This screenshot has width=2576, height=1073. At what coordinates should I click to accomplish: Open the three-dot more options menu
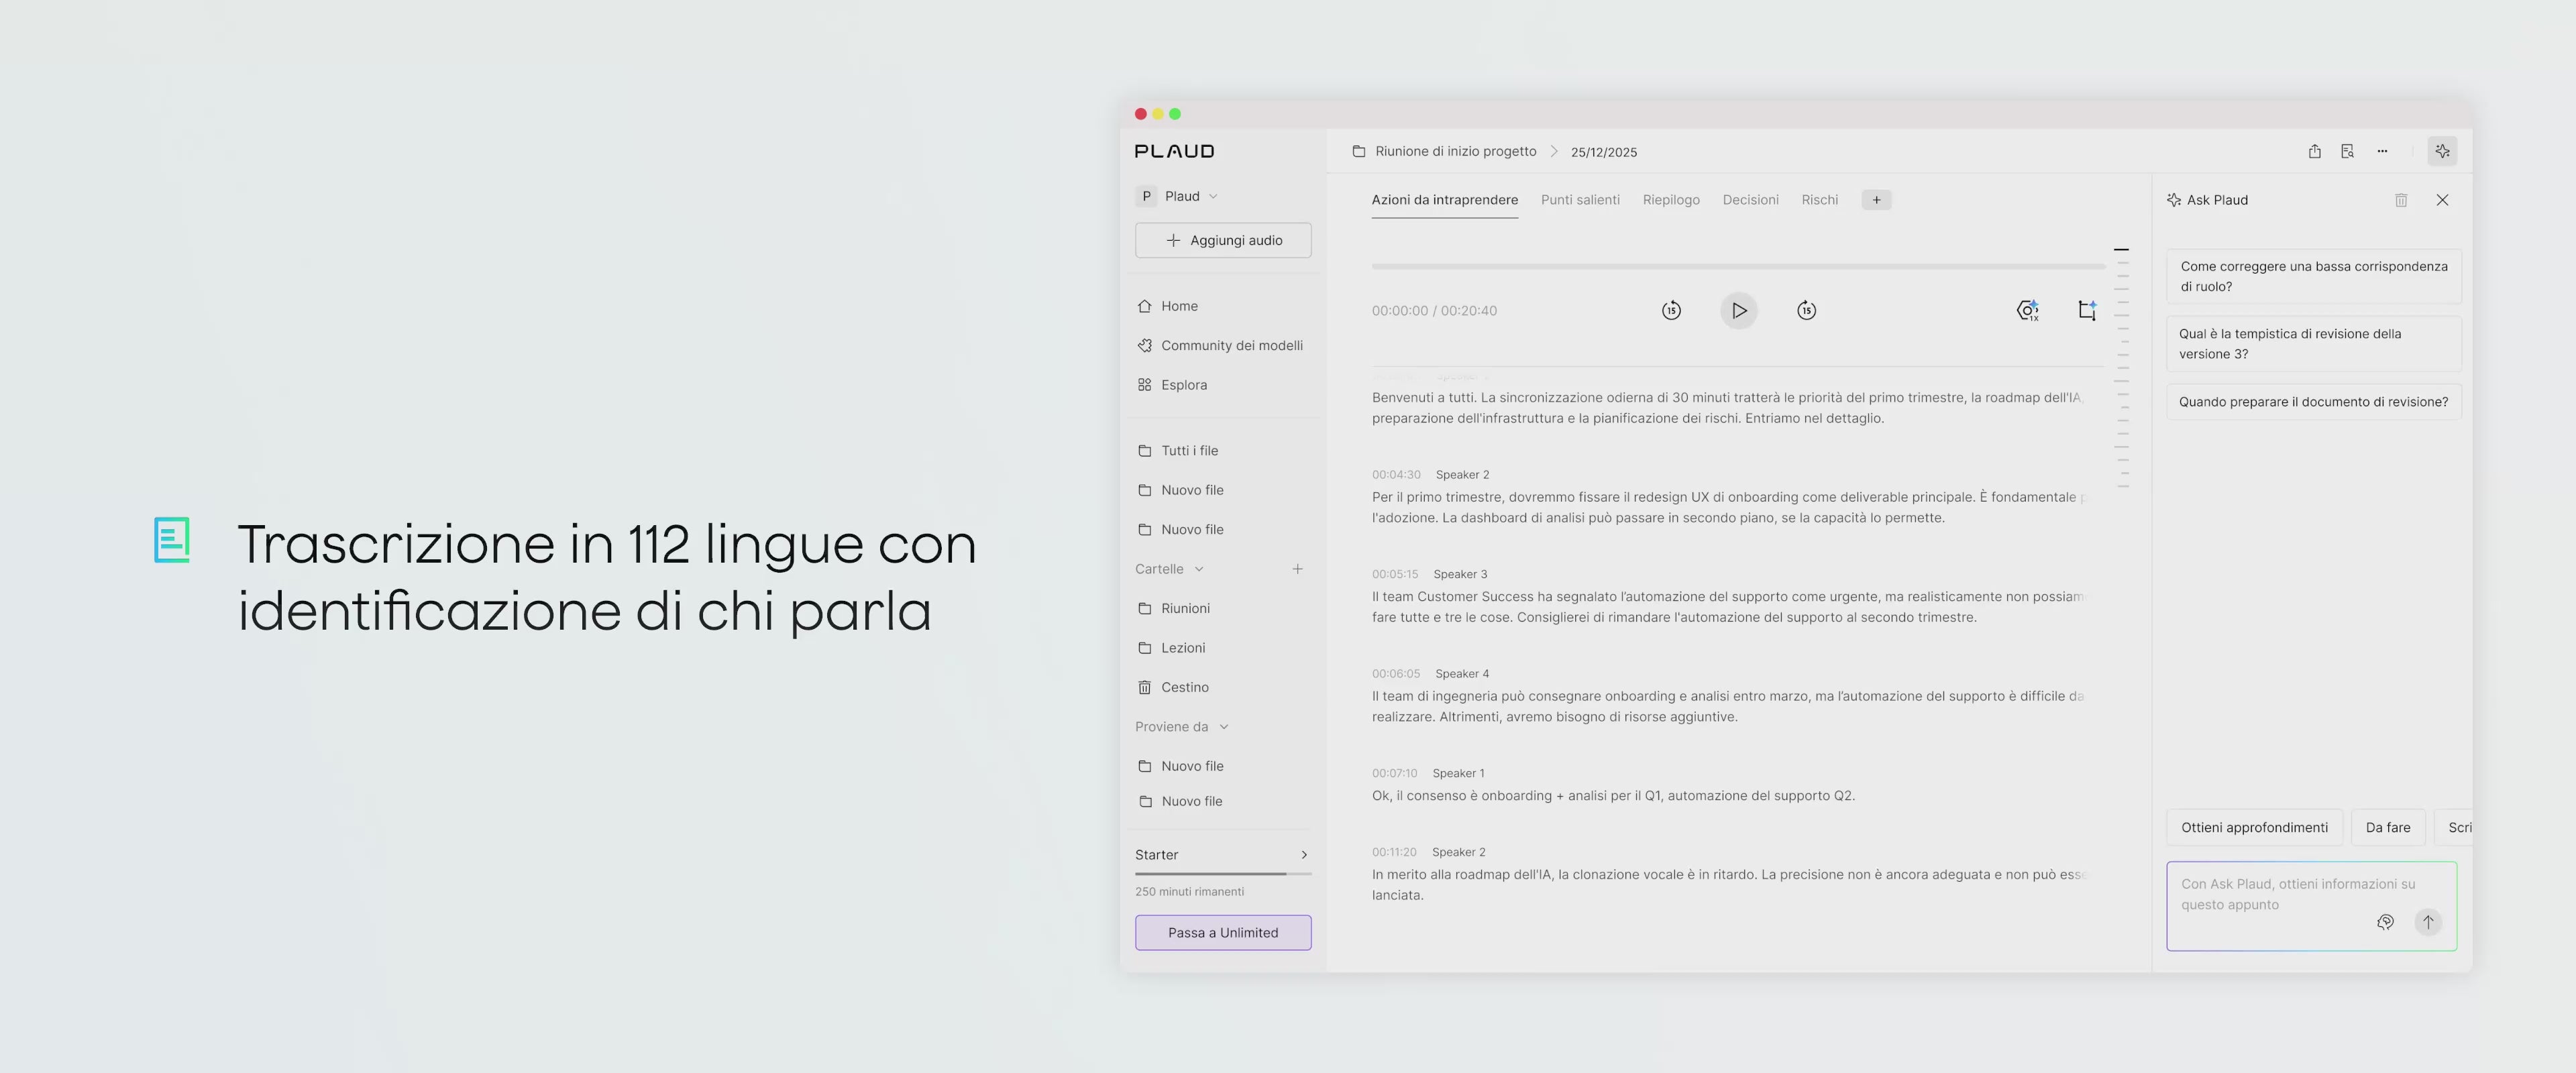point(2382,151)
